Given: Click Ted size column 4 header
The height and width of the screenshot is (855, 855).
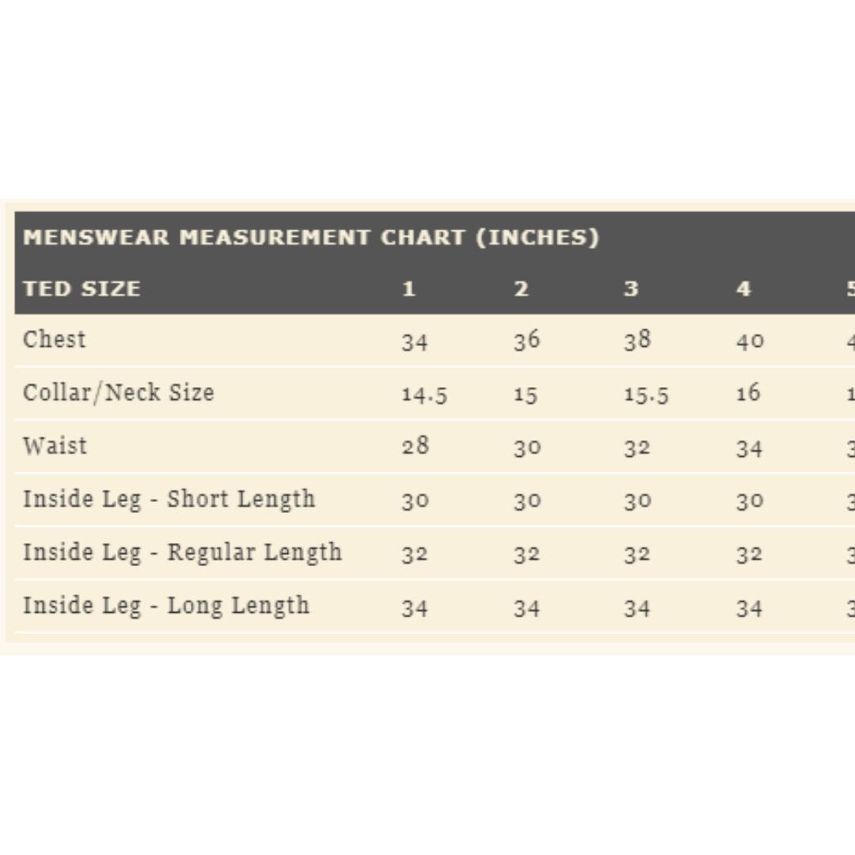Looking at the screenshot, I should [x=743, y=288].
